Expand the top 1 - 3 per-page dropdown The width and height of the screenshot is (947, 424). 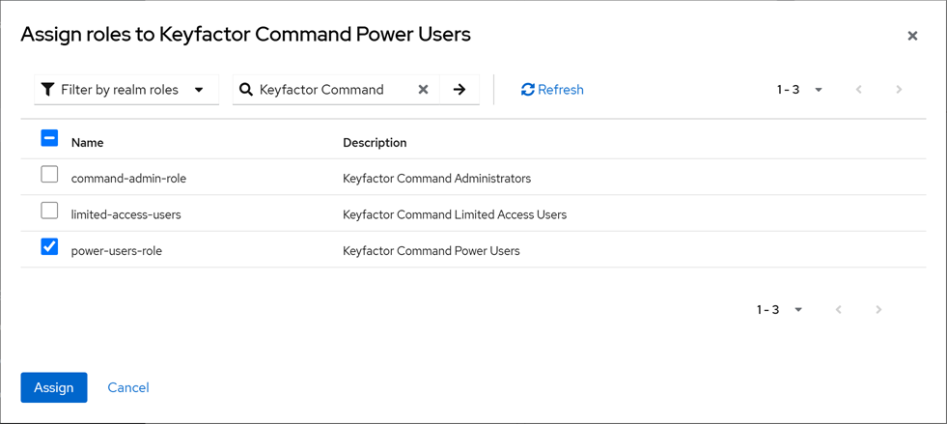[800, 90]
